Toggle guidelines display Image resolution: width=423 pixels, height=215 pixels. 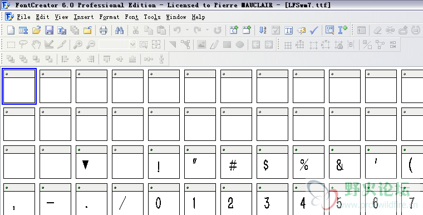[x=300, y=45]
